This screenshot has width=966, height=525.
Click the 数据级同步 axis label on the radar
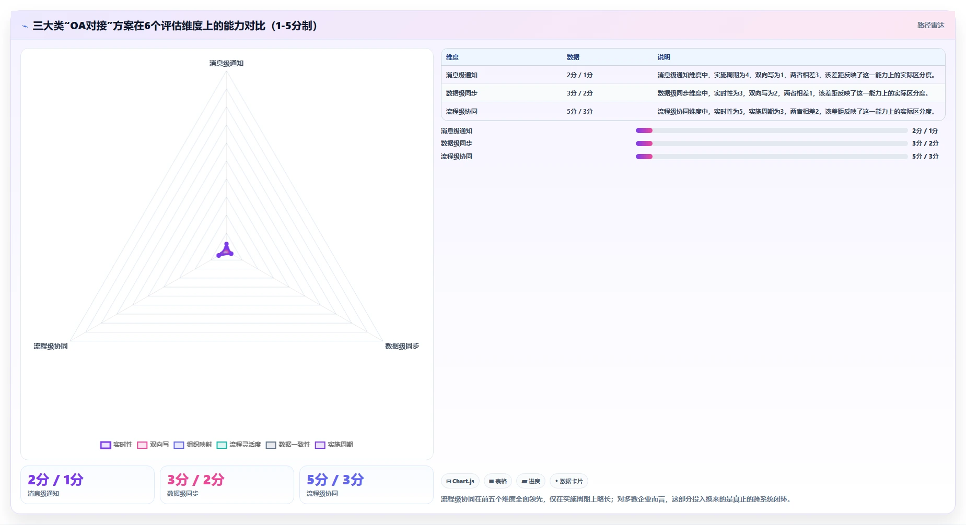pyautogui.click(x=402, y=346)
